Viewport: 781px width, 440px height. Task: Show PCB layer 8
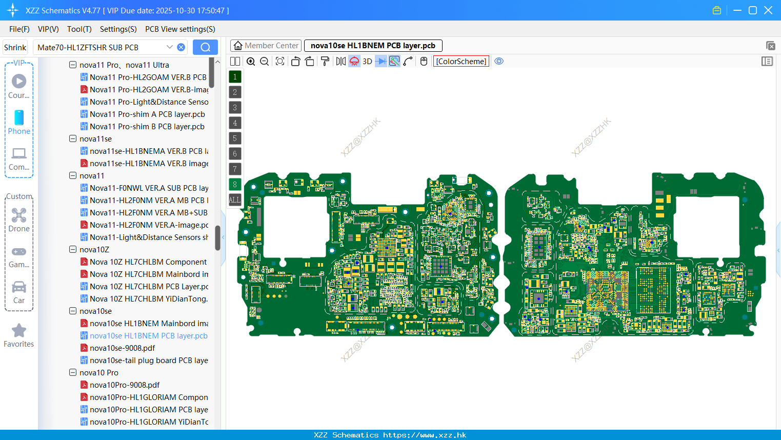235,185
